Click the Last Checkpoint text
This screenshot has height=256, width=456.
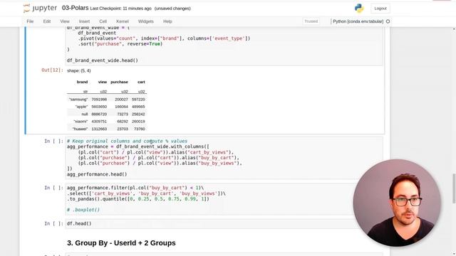[120, 9]
